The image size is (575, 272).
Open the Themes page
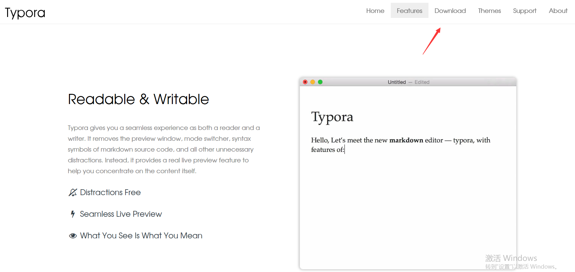click(489, 11)
